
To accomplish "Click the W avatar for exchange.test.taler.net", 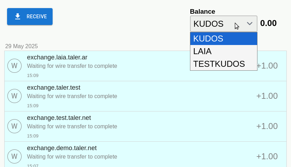I will point(14,126).
